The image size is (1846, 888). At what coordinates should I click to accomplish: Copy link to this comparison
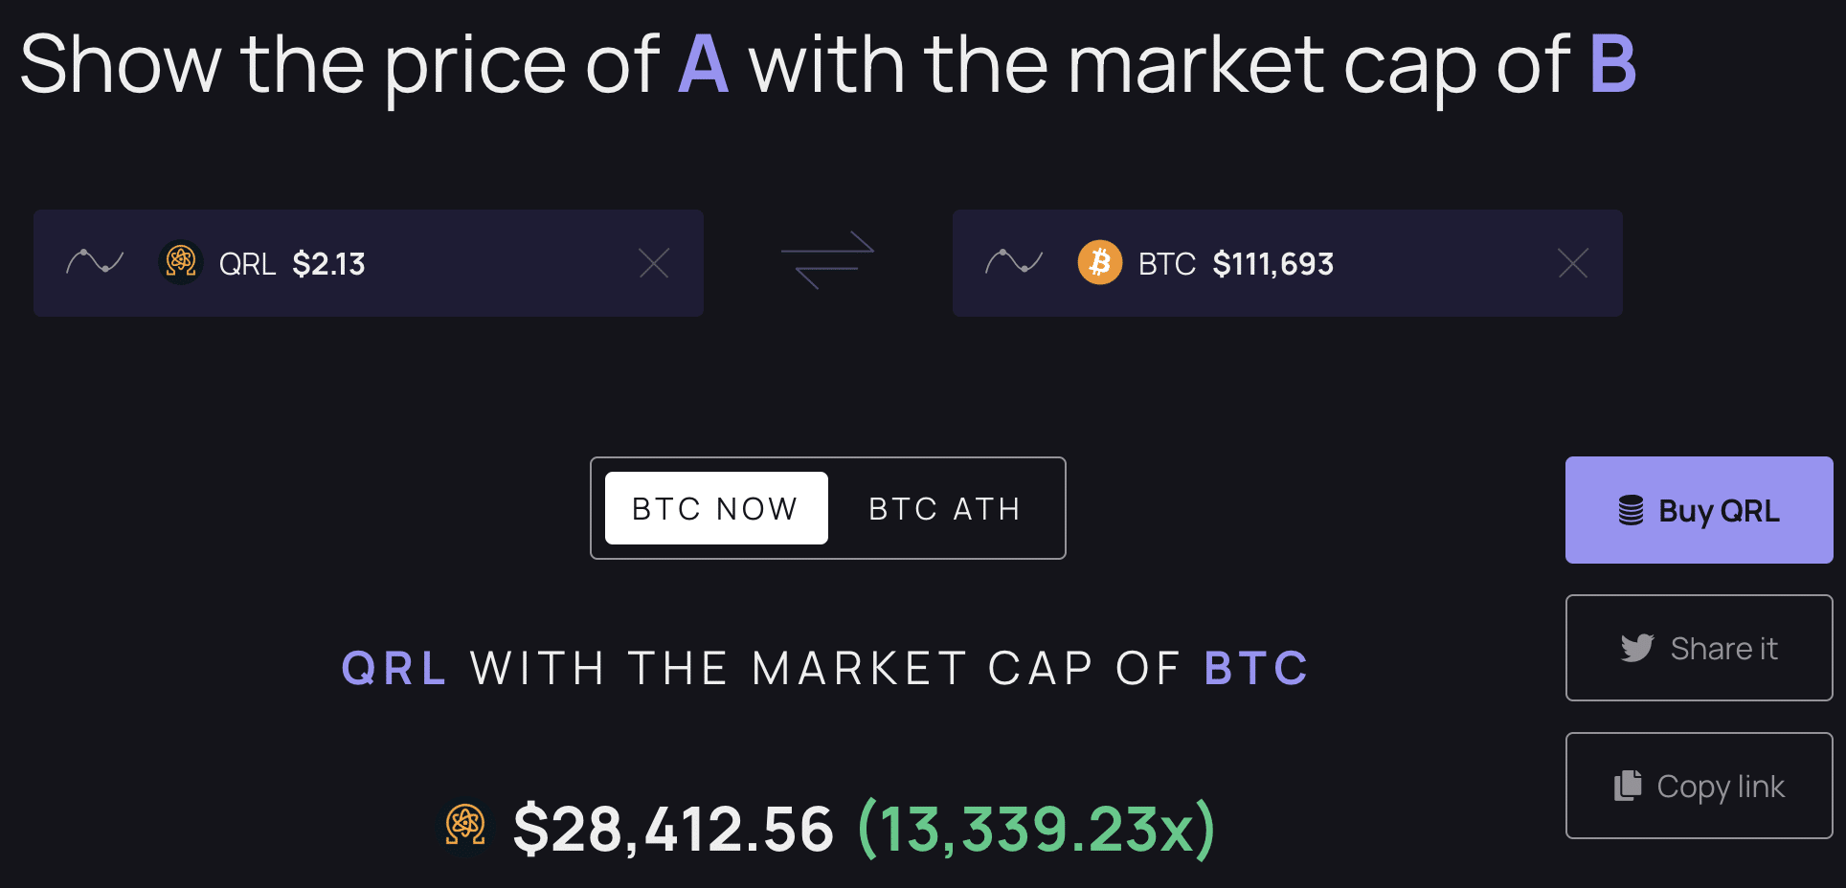point(1699,786)
